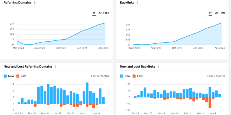Uncheck Lost checkbox in Referring Domains chart
The width and height of the screenshot is (231, 115).
[18, 76]
